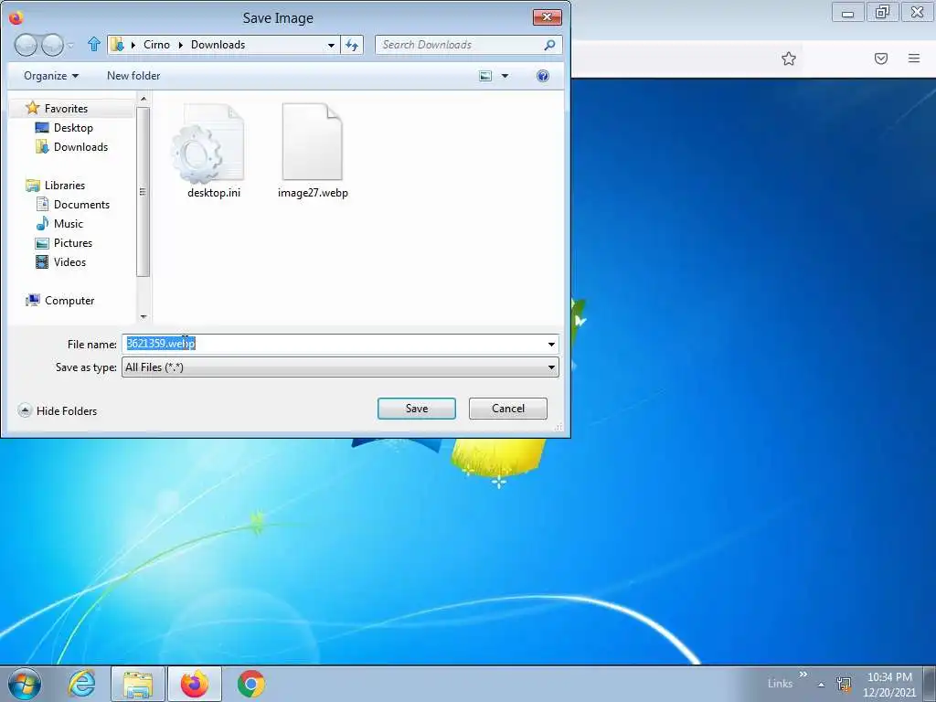Show hidden system tray icons
Image resolution: width=936 pixels, height=702 pixels.
[x=822, y=685]
